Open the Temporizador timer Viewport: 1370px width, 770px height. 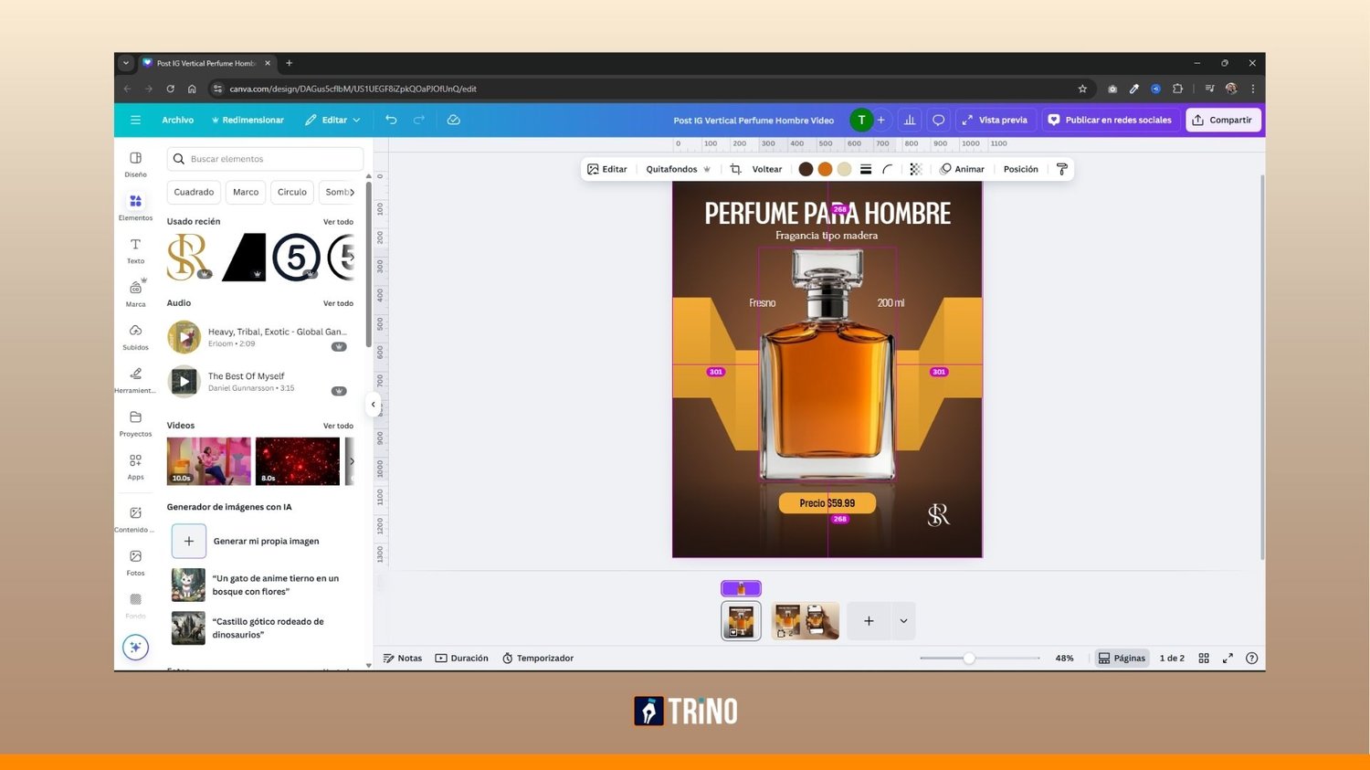coord(538,658)
